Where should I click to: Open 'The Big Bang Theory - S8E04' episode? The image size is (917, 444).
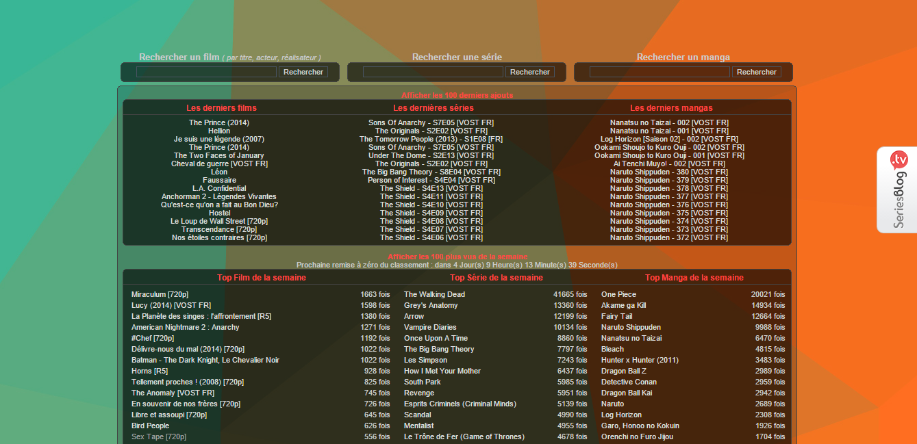coord(431,172)
